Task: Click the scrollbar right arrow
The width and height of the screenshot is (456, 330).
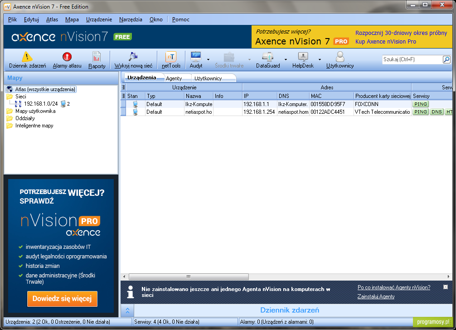Action: coord(448,277)
